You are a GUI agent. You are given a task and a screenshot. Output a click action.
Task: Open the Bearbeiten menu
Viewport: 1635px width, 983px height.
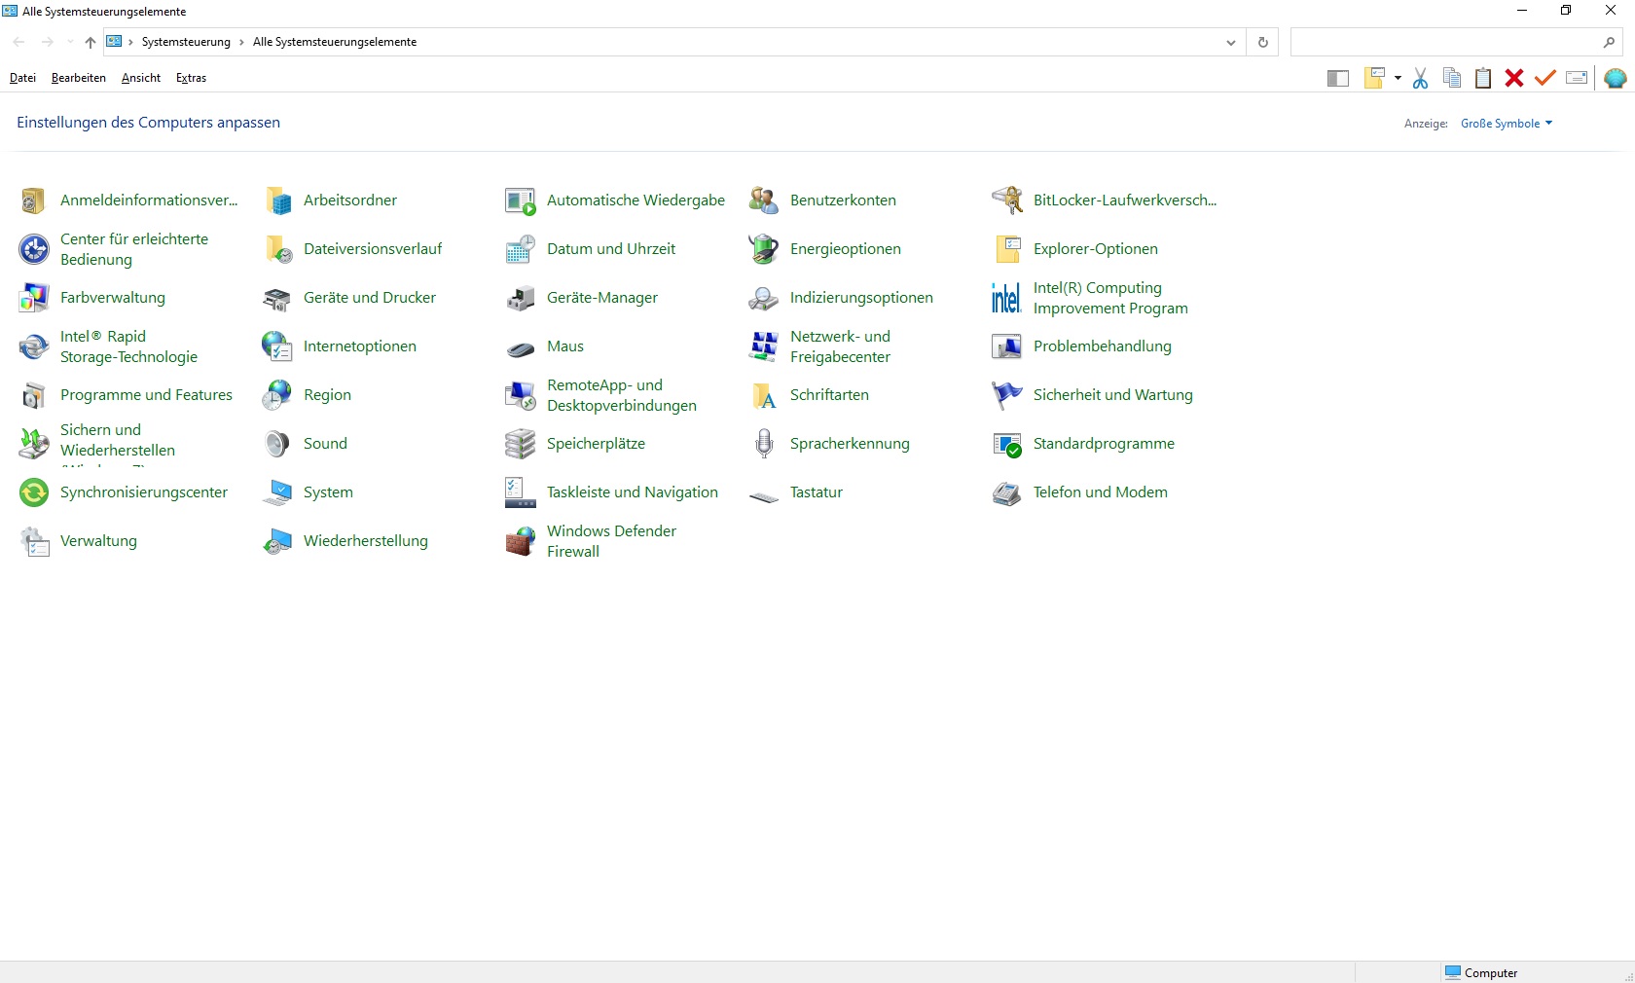[79, 78]
